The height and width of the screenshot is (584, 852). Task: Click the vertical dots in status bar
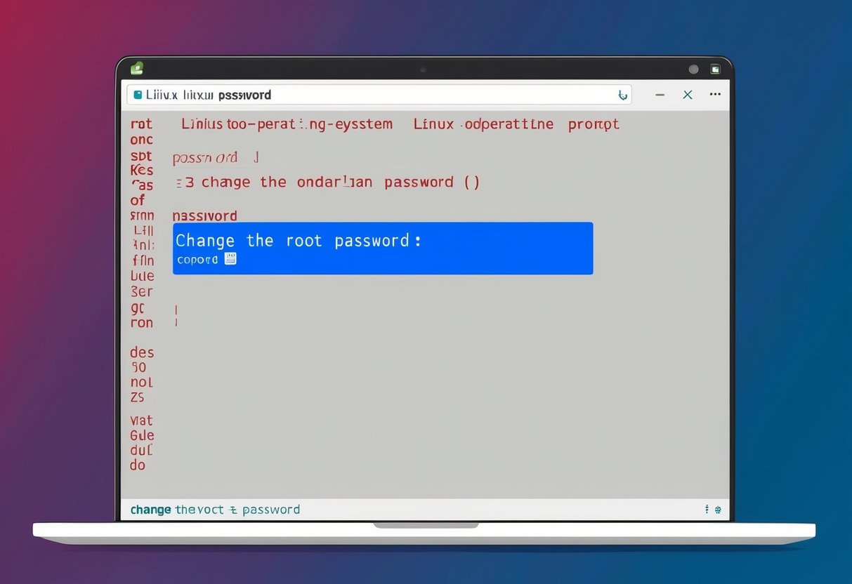pyautogui.click(x=707, y=510)
